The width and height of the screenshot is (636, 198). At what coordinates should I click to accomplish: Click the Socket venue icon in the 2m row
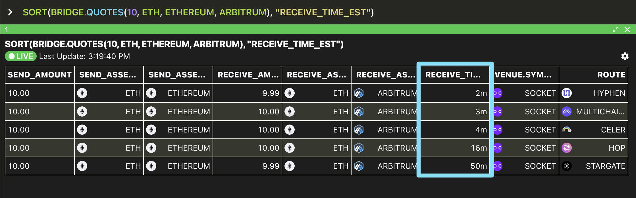coord(498,93)
